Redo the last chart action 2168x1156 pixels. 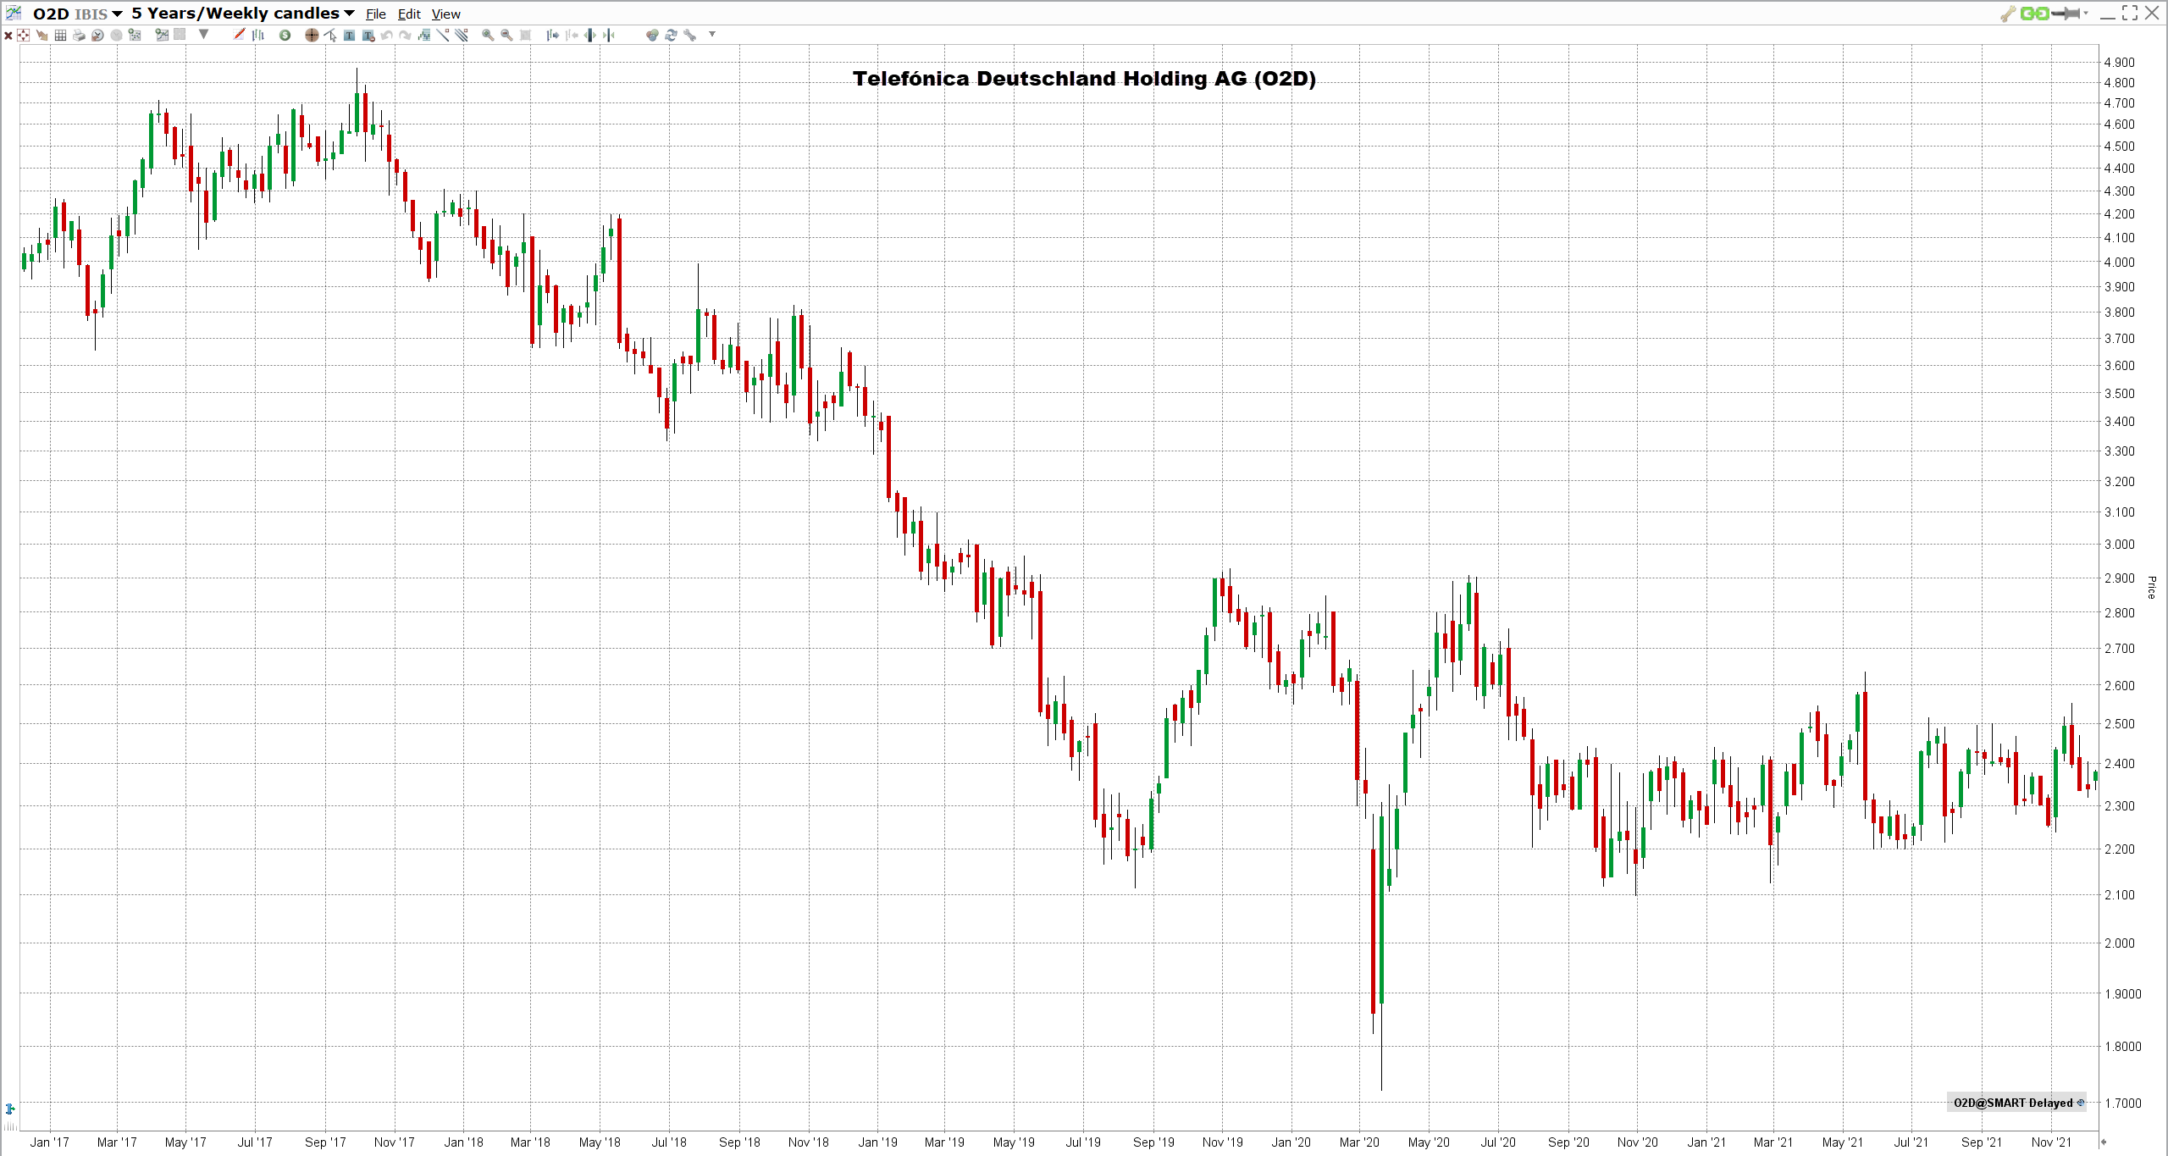tap(405, 35)
